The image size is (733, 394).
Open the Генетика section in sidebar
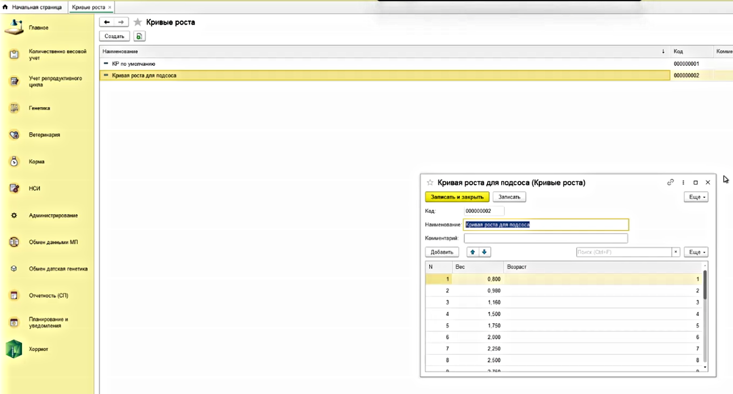39,108
